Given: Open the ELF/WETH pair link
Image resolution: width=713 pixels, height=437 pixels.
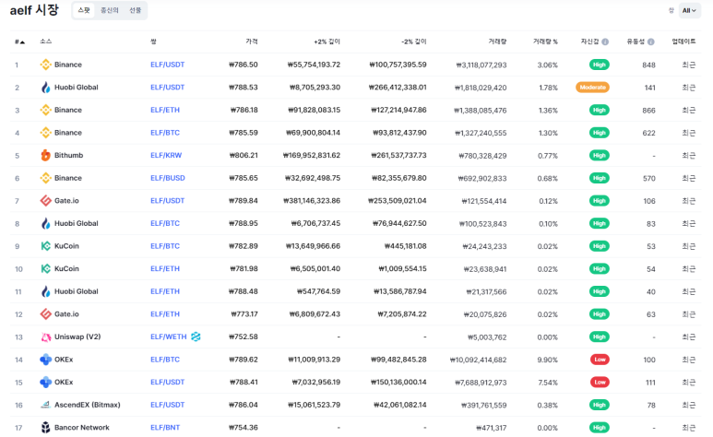Looking at the screenshot, I should tap(169, 337).
